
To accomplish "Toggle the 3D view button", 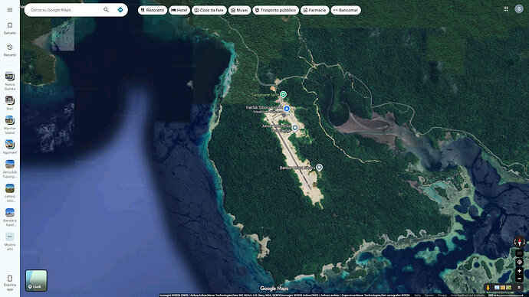I will click(x=519, y=253).
